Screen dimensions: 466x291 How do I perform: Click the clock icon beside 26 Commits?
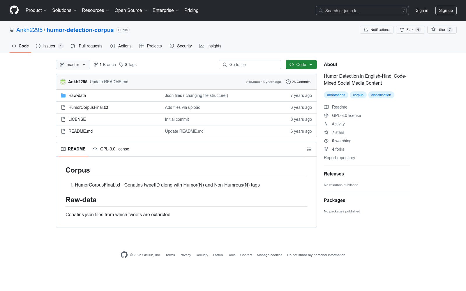[288, 82]
